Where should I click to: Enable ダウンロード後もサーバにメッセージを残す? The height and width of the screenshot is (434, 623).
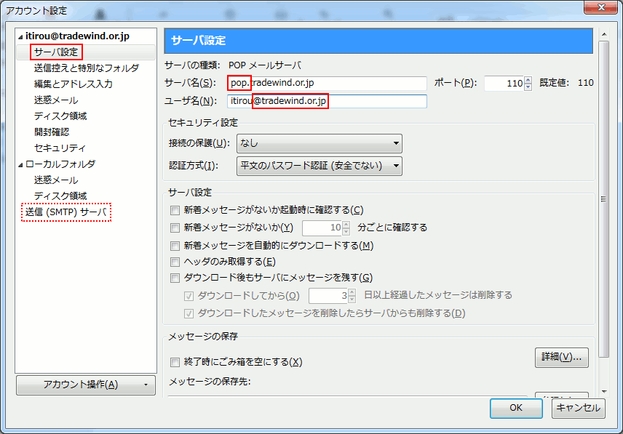(x=175, y=278)
